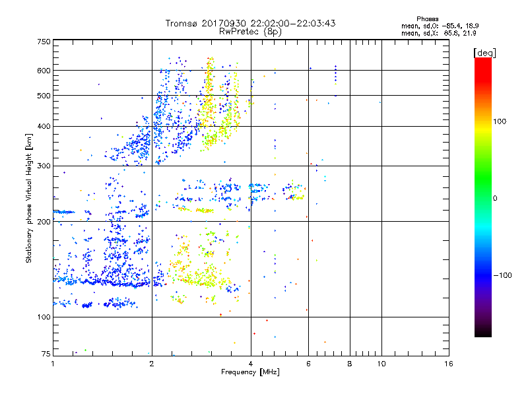Click the 100 colorbar tick label
The height and width of the screenshot is (396, 528).
(x=500, y=121)
